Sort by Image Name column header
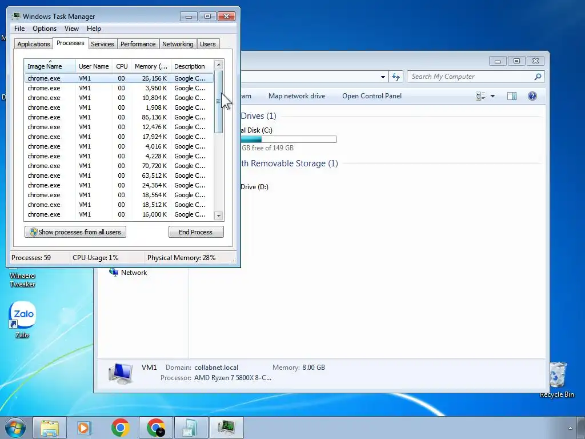Viewport: 585px width, 439px height. 50,66
